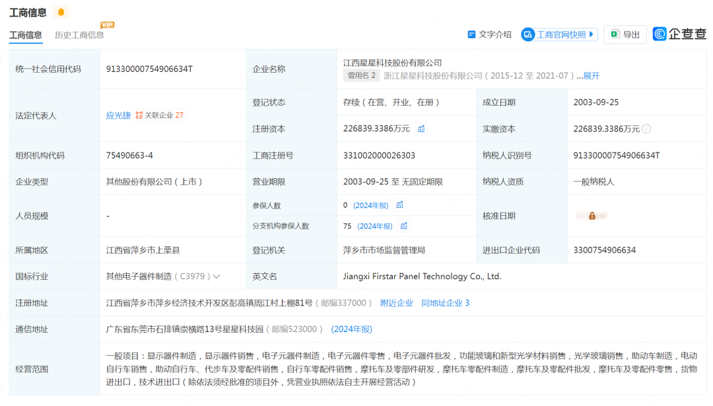The image size is (713, 406).
Task: Click 2024年报 link for 分支机构参保人数
Action: 375,226
